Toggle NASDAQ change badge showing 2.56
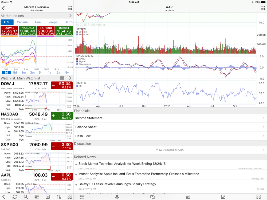 click(x=62, y=116)
